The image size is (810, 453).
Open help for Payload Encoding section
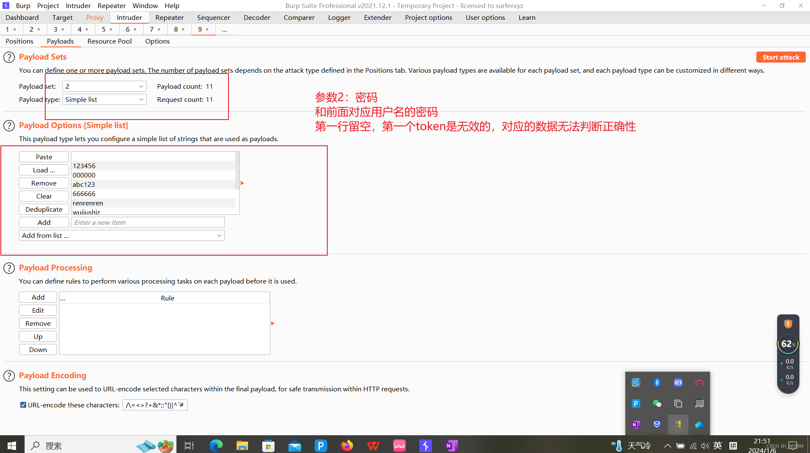coord(9,376)
